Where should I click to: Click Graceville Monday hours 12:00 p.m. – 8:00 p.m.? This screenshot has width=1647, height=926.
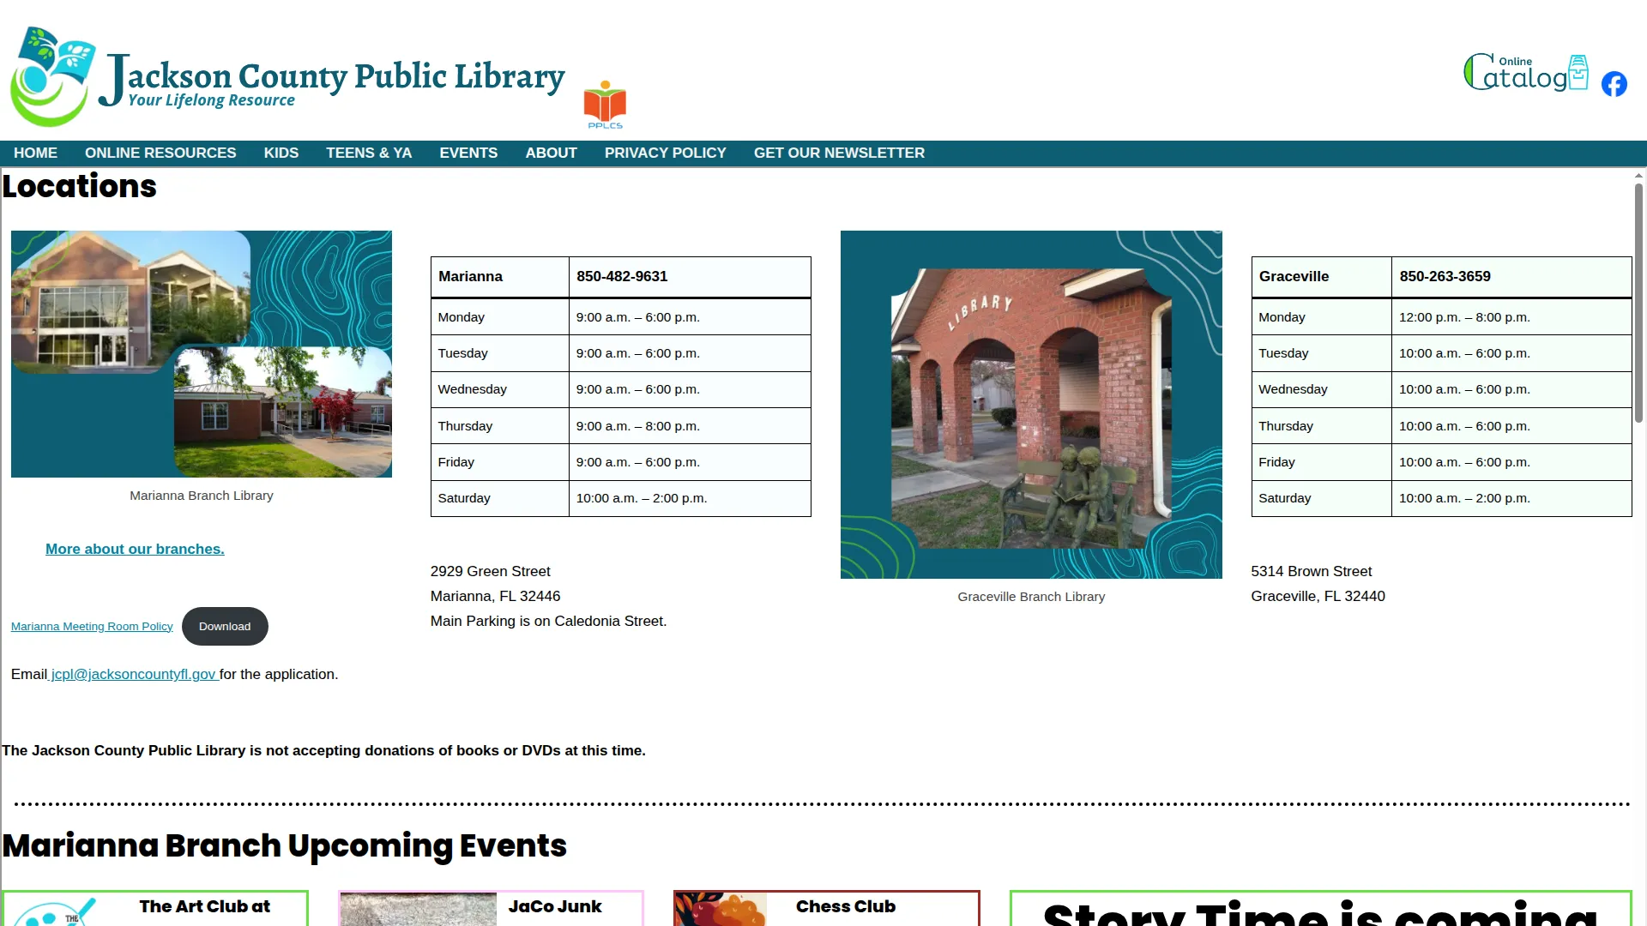pos(1465,317)
